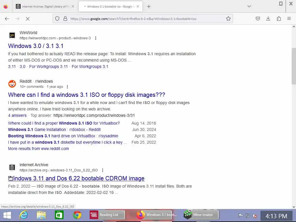
Task: Open the tracking protection shield icon
Action: pos(57,18)
